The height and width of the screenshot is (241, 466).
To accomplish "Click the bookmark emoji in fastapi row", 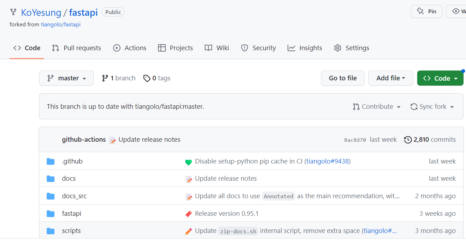I will 189,214.
